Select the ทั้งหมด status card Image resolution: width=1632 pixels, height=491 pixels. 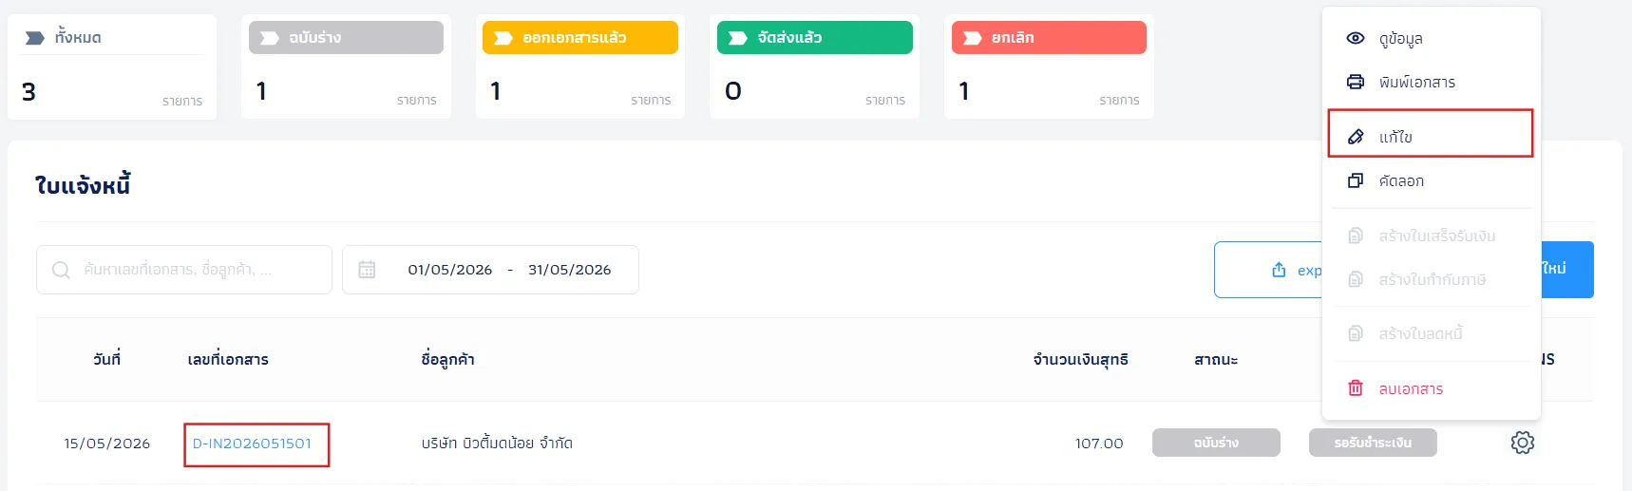pos(112,66)
